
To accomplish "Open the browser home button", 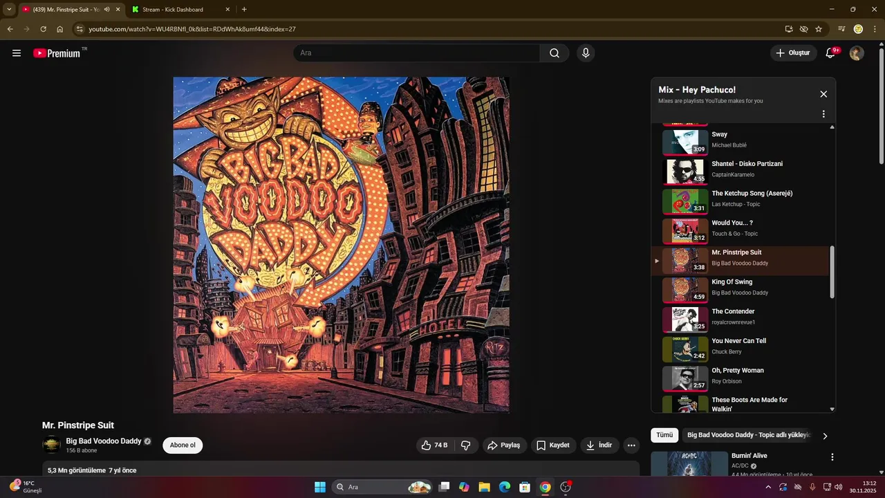I will click(x=59, y=29).
